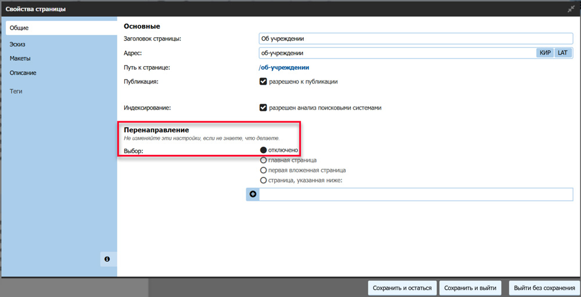Click the 'КИР' address conversion button
The image size is (581, 297).
pos(545,53)
